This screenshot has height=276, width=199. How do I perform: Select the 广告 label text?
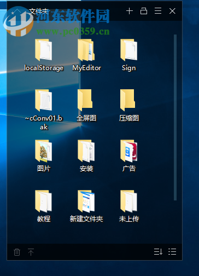[129, 169]
